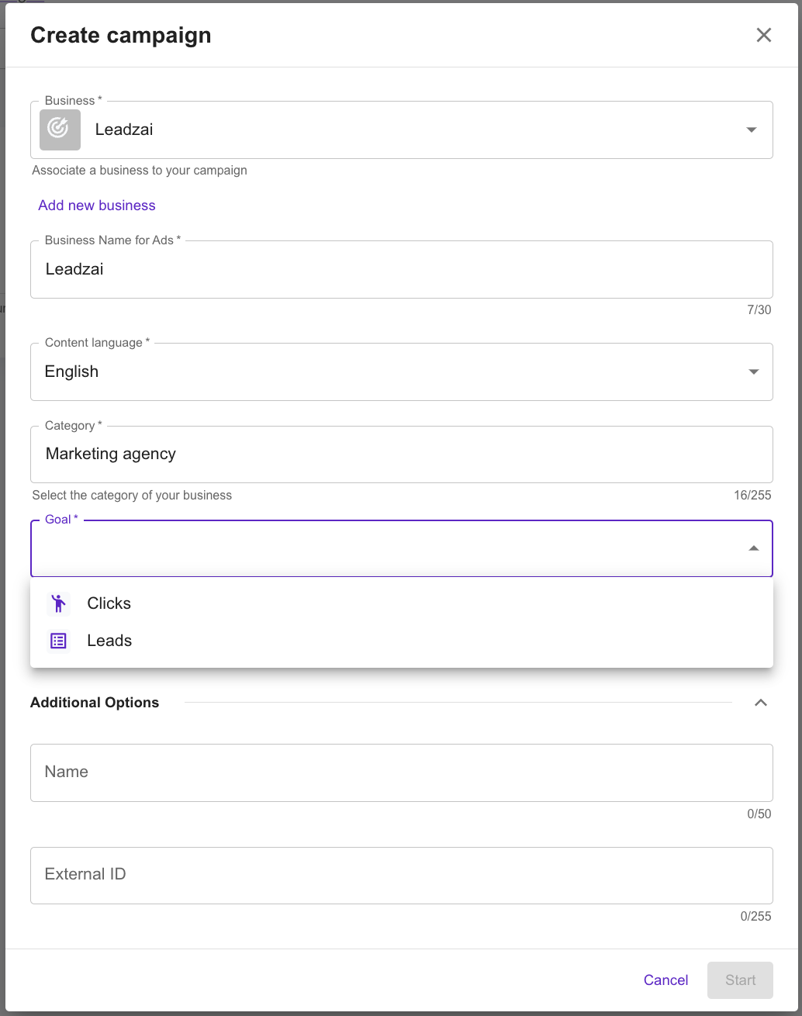Collapse the Goal dropdown with its arrow

pos(753,548)
